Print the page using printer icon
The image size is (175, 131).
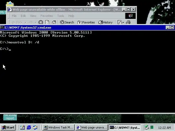coord(128,22)
